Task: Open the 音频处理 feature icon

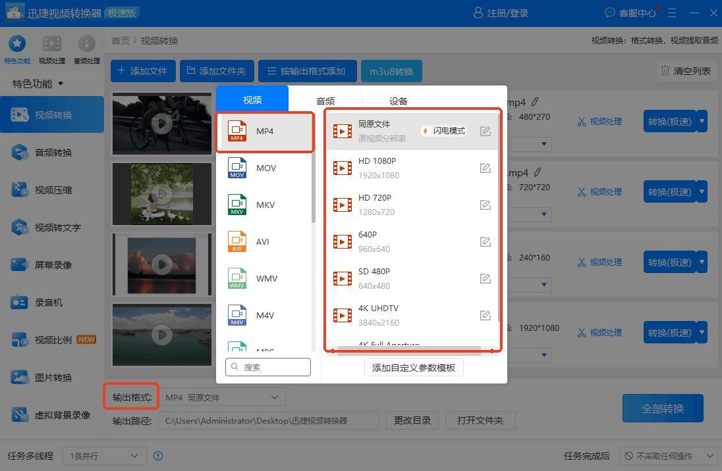Action: tap(86, 44)
